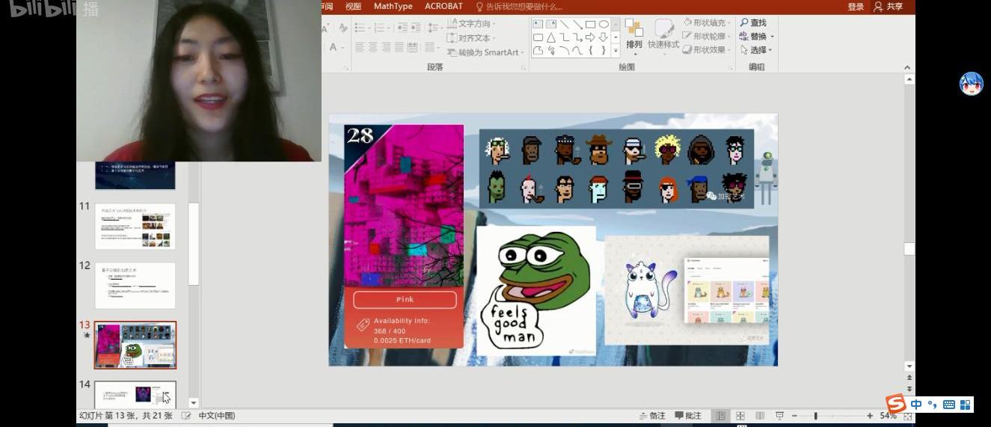Open the MathType ribbon tab

click(393, 7)
